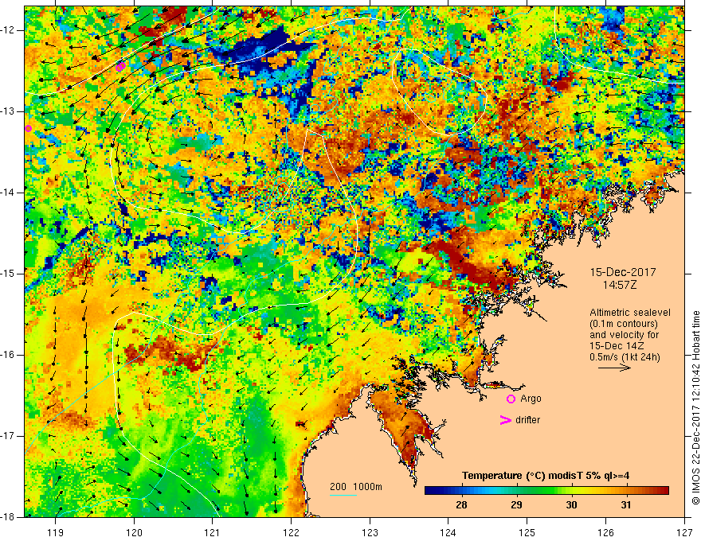This screenshot has width=701, height=541.
Task: Click the latitude label '-16'
Action: 8,355
